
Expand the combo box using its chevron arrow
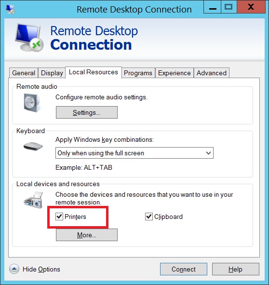tap(208, 153)
